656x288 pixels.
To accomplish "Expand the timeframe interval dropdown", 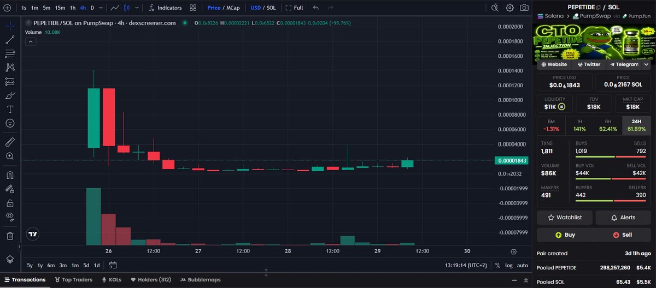I will [x=101, y=8].
